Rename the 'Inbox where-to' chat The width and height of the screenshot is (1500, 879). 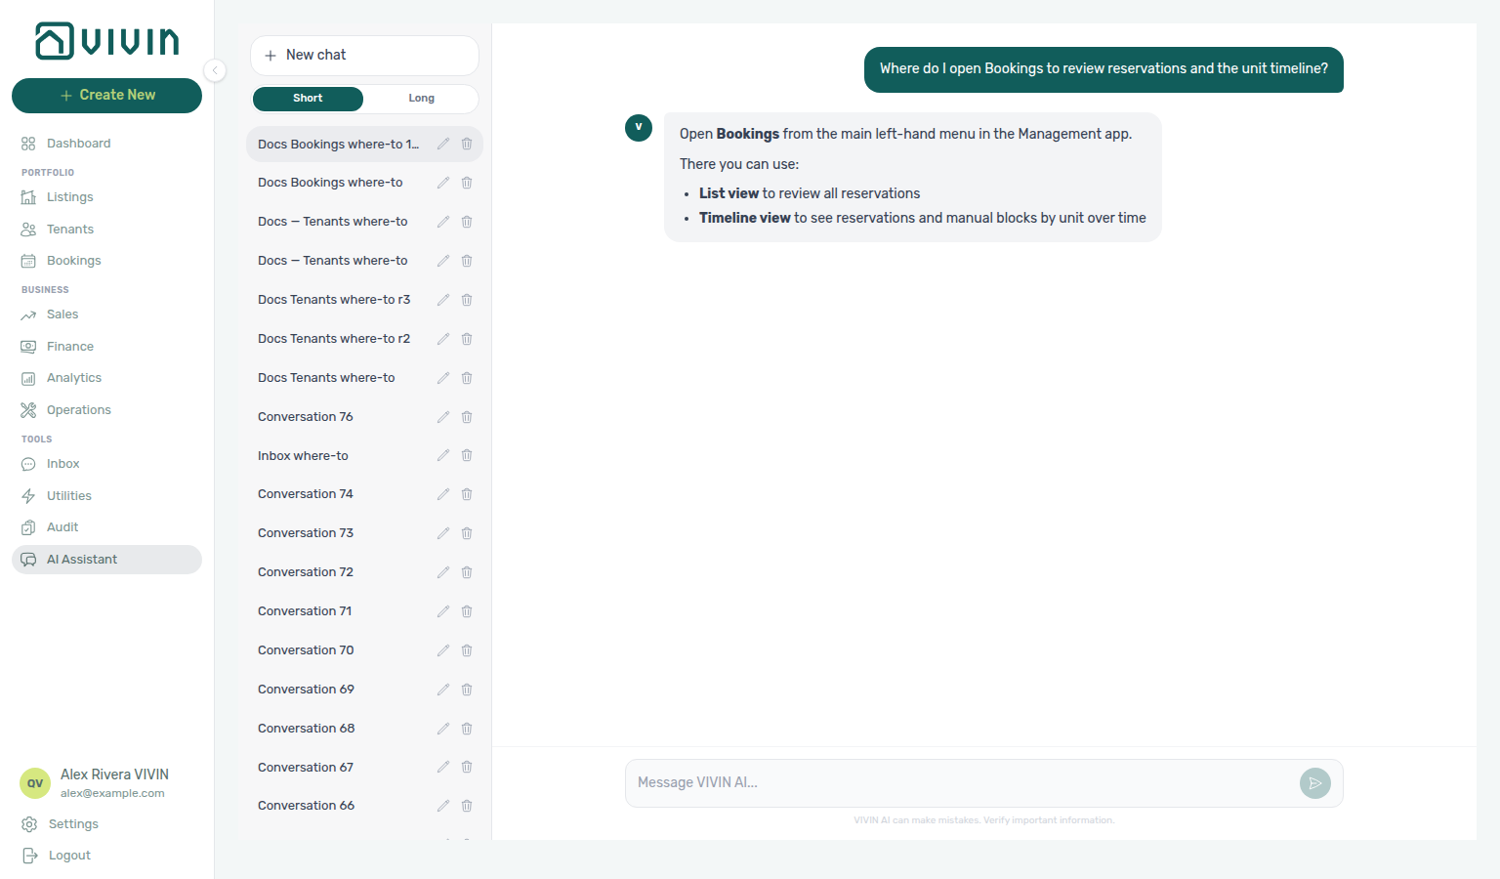coord(443,456)
